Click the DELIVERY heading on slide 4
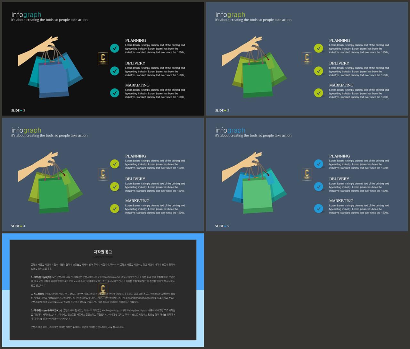Image resolution: width=410 pixels, height=349 pixels. (135, 179)
